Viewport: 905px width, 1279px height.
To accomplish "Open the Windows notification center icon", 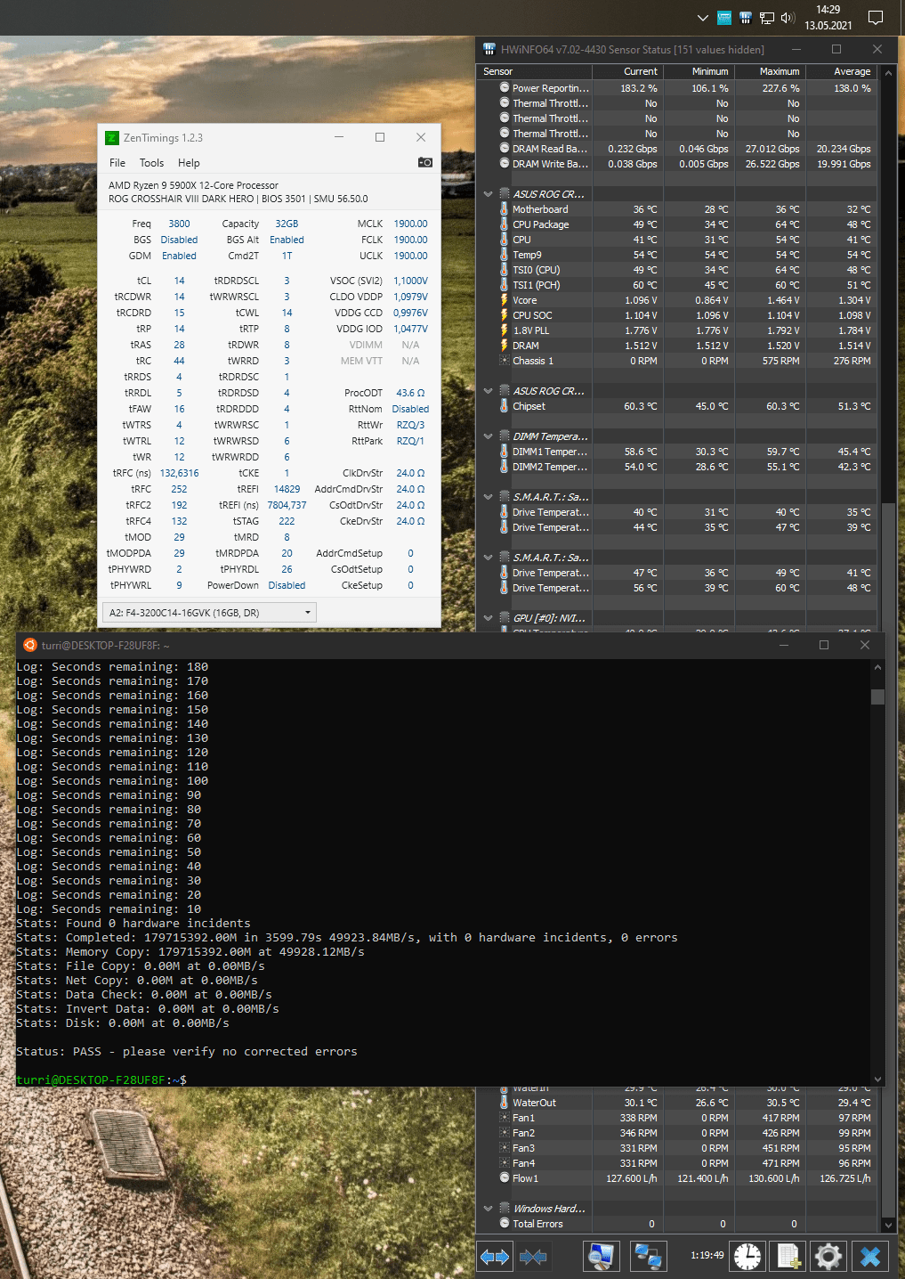I will [x=876, y=18].
